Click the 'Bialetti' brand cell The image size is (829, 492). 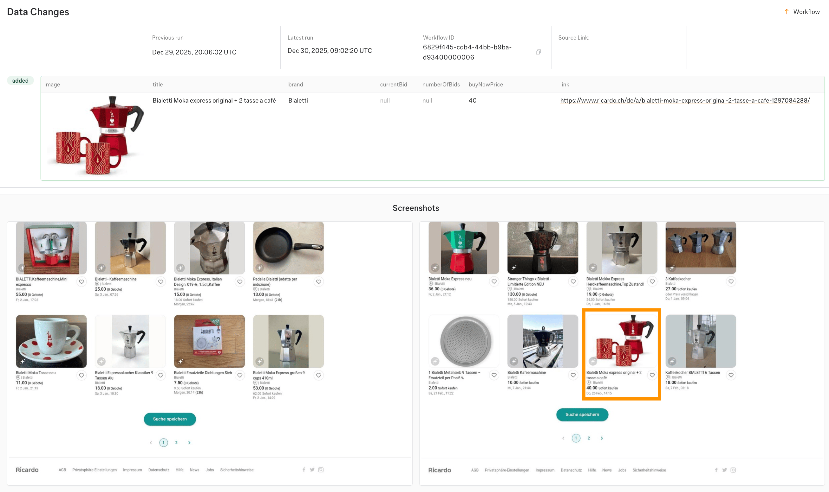[x=298, y=100]
